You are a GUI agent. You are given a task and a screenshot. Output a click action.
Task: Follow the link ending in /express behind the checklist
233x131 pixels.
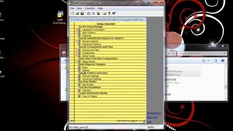coord(154,113)
